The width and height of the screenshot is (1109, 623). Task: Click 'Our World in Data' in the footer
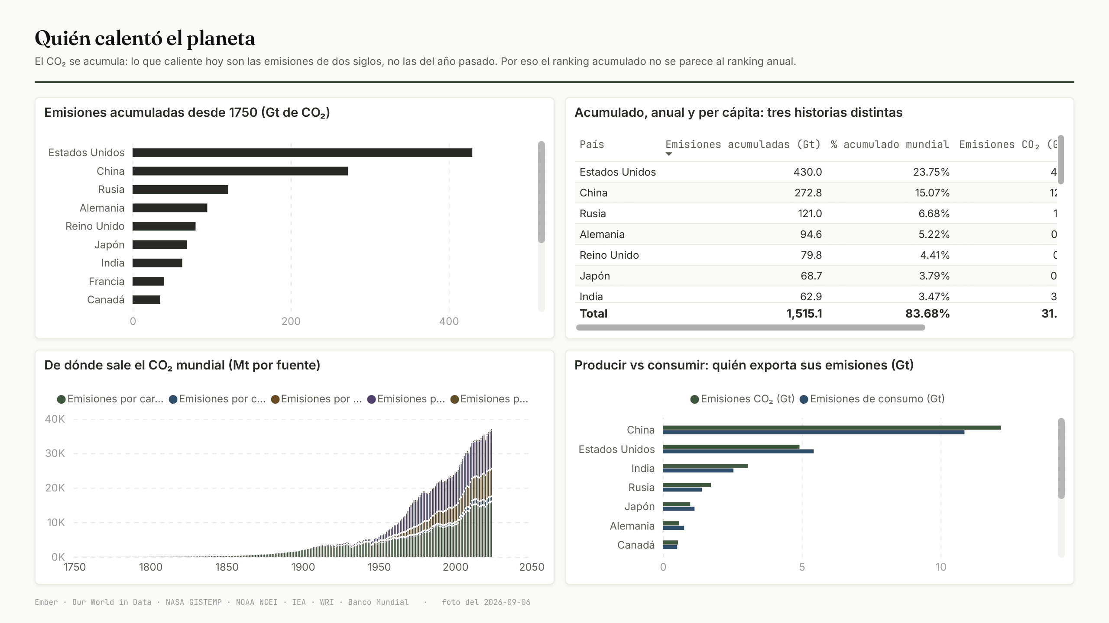click(x=112, y=602)
